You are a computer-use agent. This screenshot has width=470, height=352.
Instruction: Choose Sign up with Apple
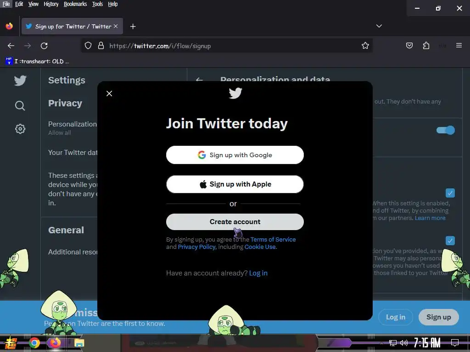[x=235, y=184]
